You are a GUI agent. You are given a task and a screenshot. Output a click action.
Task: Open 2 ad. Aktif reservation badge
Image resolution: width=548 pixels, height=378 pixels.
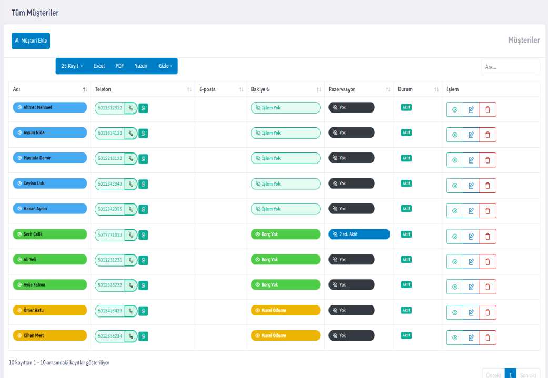359,234
